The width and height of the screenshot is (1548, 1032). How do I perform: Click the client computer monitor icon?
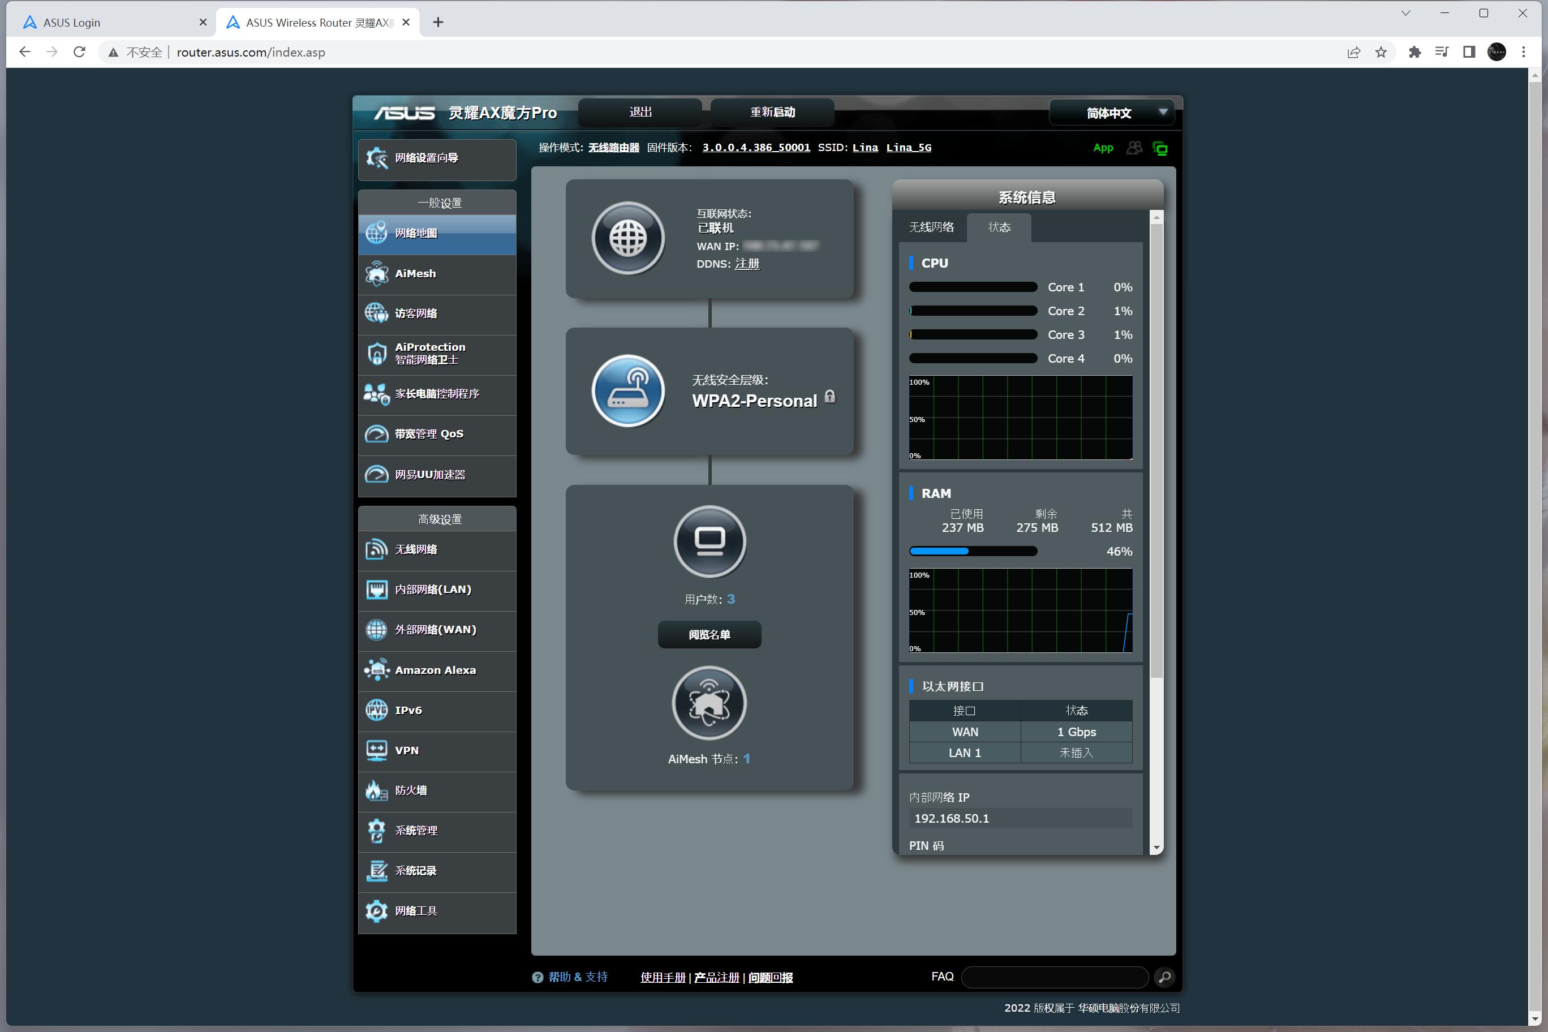click(x=709, y=541)
